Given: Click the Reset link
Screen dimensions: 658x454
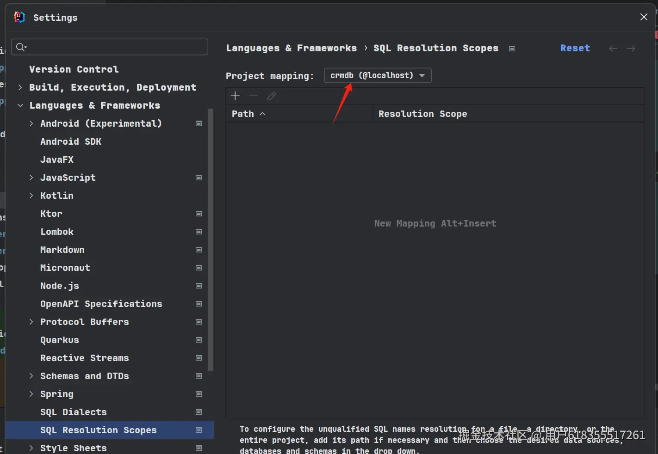Looking at the screenshot, I should point(575,48).
